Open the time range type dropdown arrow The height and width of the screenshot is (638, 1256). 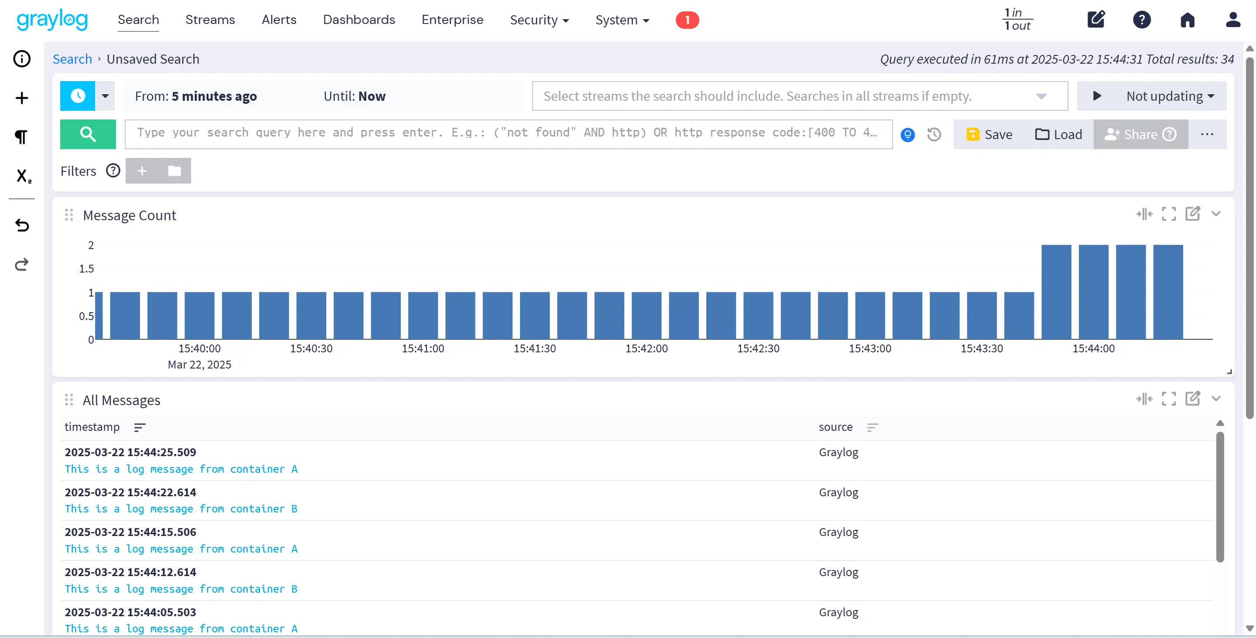click(x=105, y=96)
